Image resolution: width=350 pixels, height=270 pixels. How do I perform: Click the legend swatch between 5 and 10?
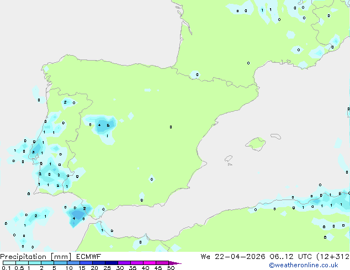62,263
